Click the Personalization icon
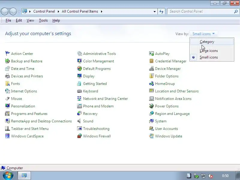Viewport: 240px width, 180px height. click(7, 106)
